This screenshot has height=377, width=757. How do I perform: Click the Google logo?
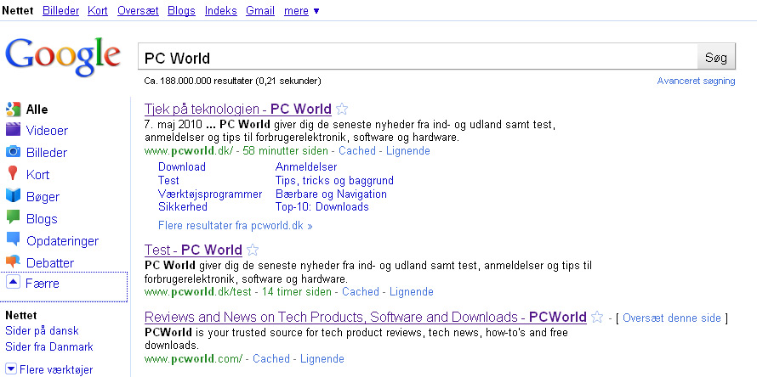coord(63,56)
